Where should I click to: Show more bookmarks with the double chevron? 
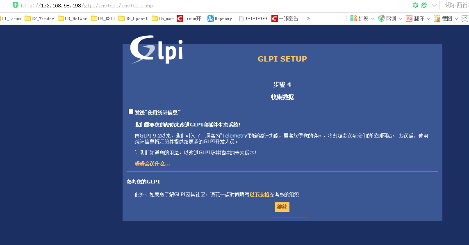click(308, 18)
